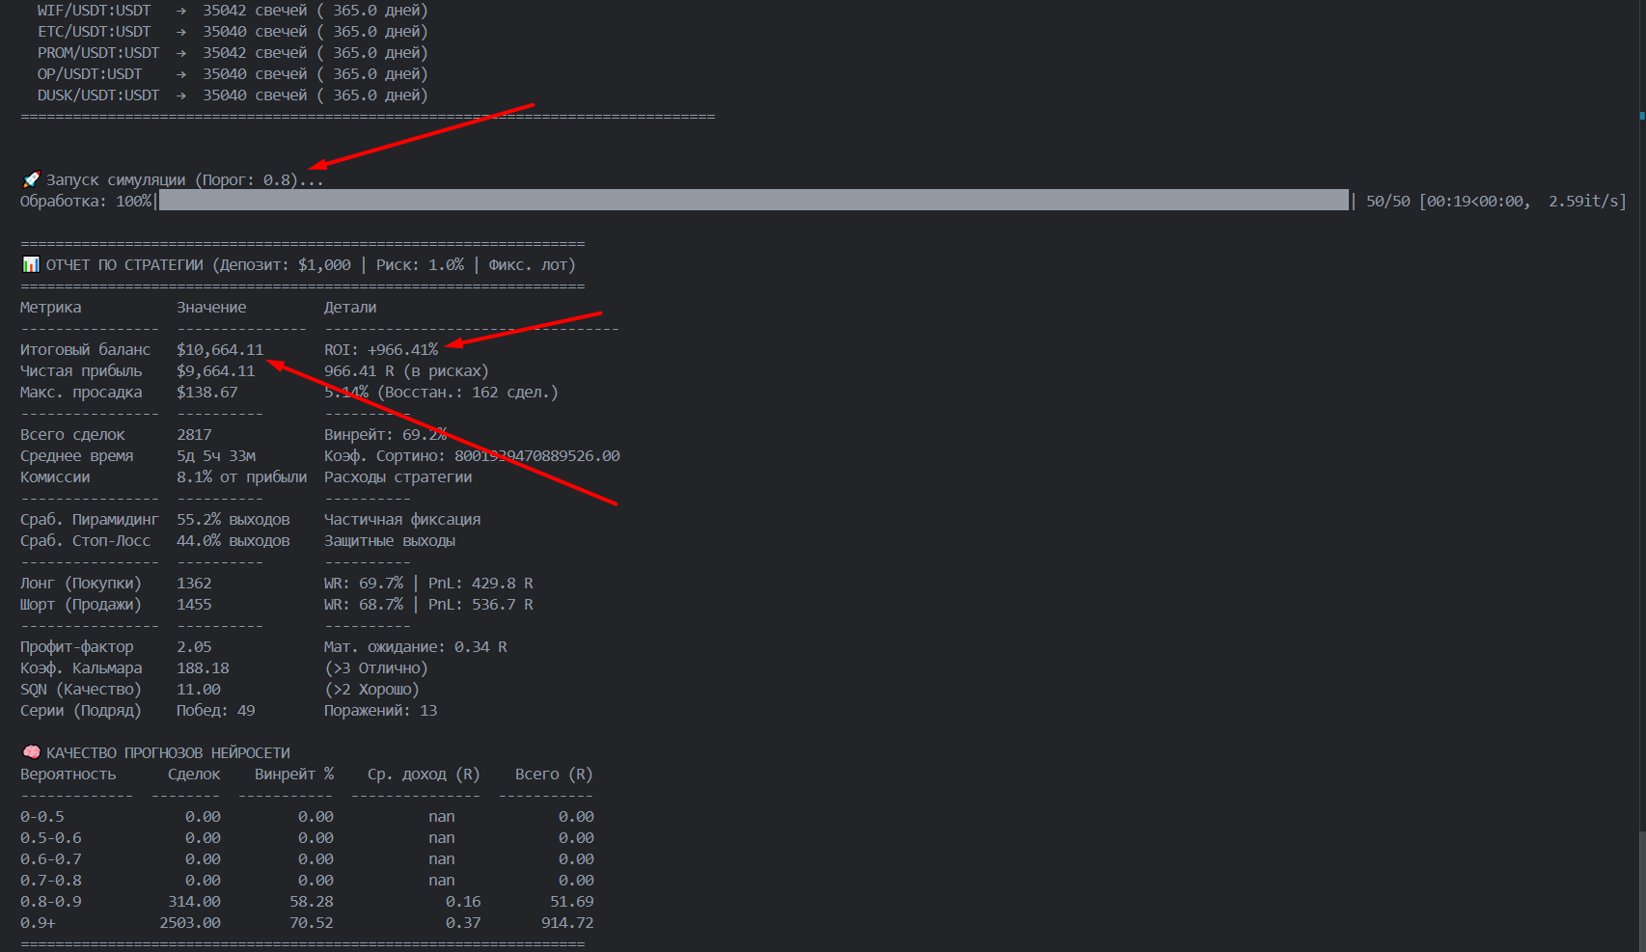Select the 0.8-0.9 probability row label
The width and height of the screenshot is (1646, 952).
point(51,901)
